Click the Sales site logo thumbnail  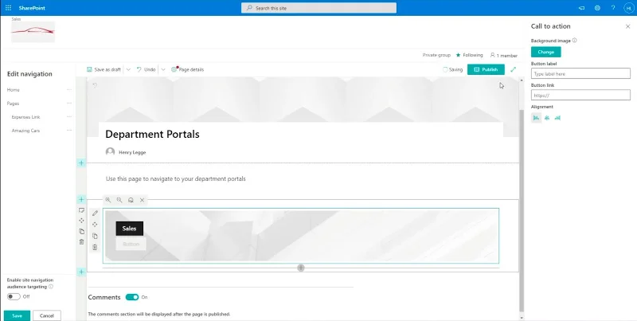coord(33,32)
